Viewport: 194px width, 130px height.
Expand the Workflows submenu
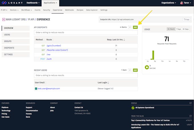[x=27, y=10]
